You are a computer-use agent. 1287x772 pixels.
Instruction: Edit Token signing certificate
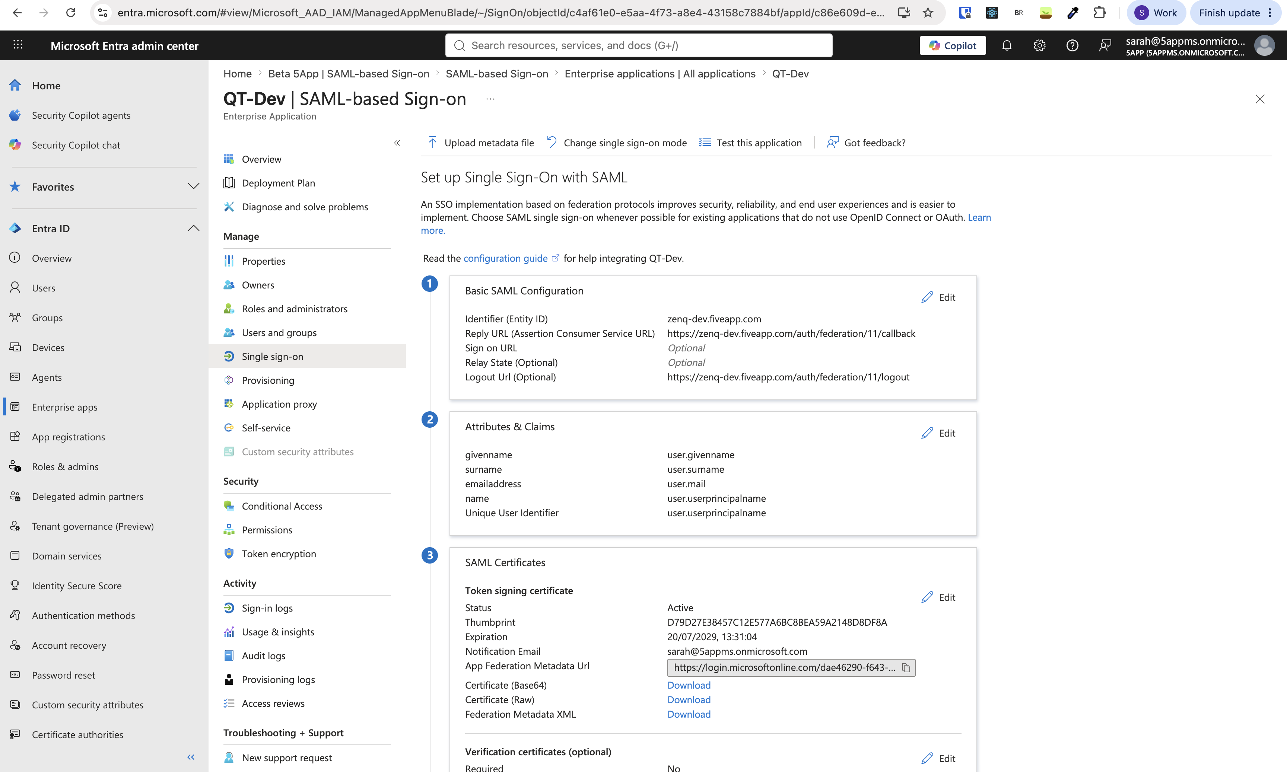938,597
